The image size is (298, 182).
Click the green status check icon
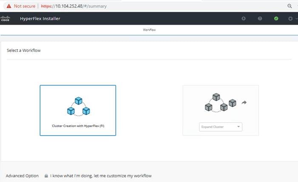coord(276,18)
